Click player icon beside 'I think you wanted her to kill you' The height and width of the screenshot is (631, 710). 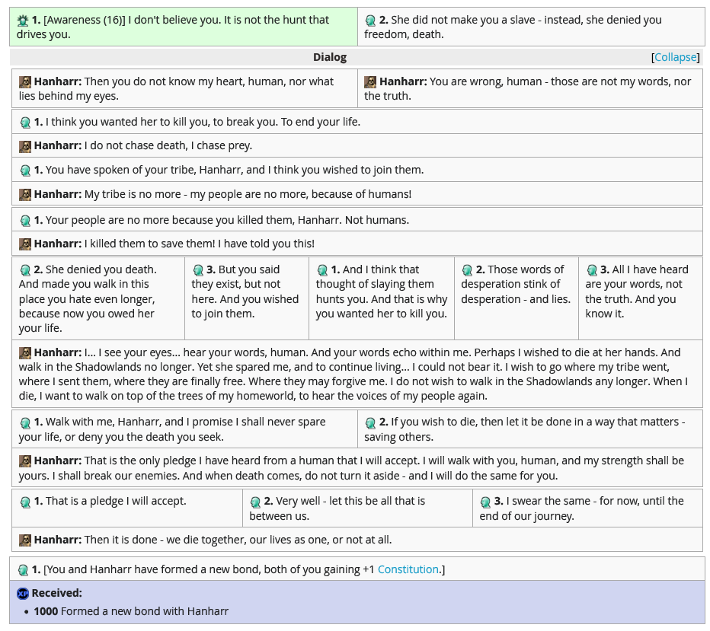click(x=25, y=122)
